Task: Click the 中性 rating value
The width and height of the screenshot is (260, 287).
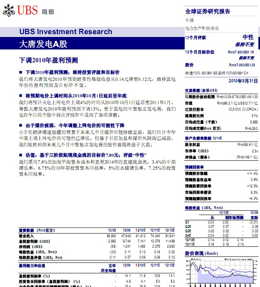Action: (248, 37)
